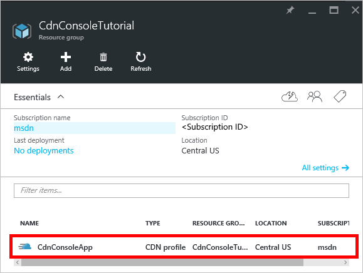Collapse the Essentials section chevron
The image size is (363, 273).
pyautogui.click(x=61, y=97)
